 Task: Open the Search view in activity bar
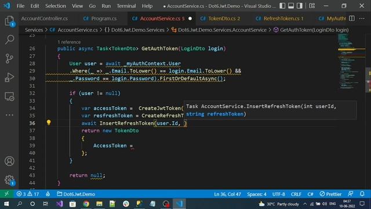click(x=9, y=39)
